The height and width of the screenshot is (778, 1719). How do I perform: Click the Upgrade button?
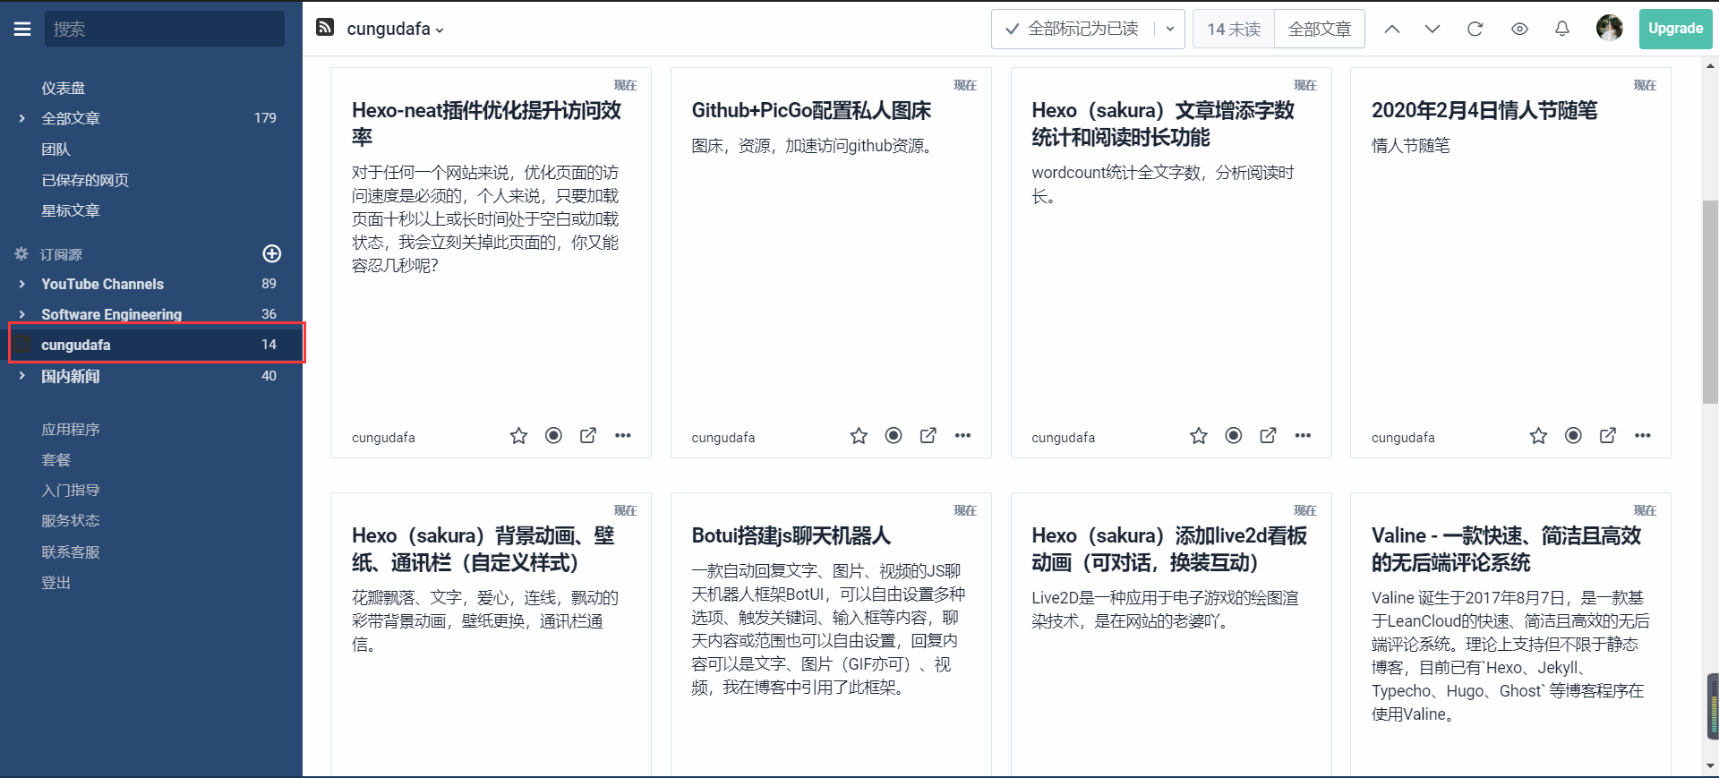(x=1675, y=29)
